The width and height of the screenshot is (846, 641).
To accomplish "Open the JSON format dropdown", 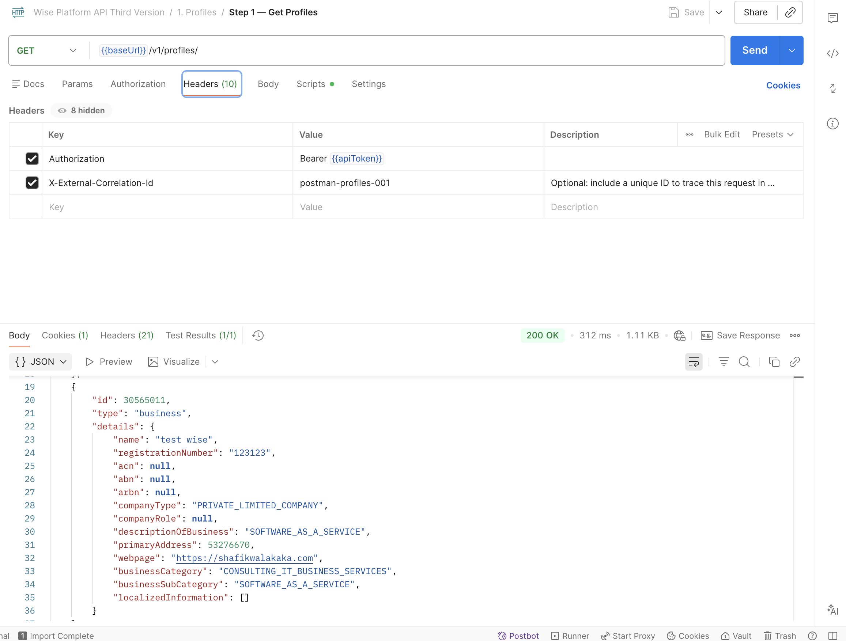I will [x=41, y=361].
